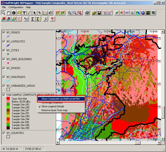
Task: Click the map scroll right arrow
Action: click(159, 143)
